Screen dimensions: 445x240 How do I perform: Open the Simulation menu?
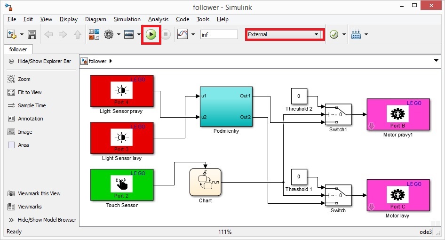[127, 19]
